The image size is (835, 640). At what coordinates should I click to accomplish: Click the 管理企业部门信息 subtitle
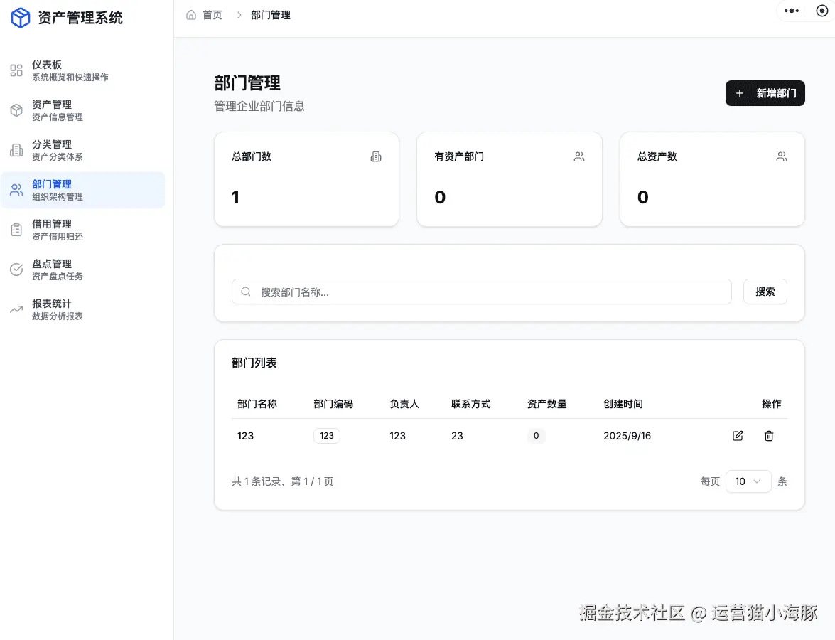pyautogui.click(x=259, y=106)
